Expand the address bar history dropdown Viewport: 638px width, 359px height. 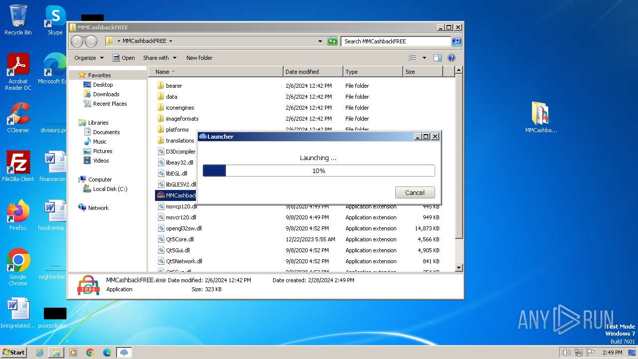320,41
